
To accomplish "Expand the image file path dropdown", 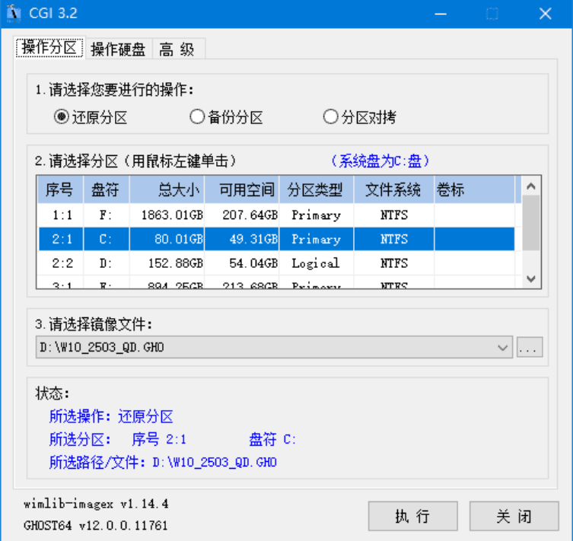I will pyautogui.click(x=503, y=348).
